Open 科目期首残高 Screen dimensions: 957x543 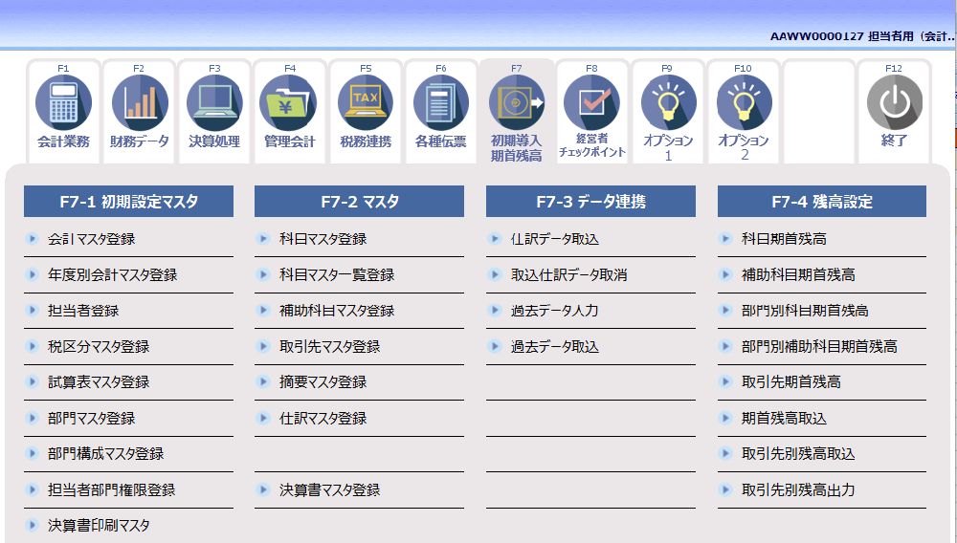coord(785,239)
